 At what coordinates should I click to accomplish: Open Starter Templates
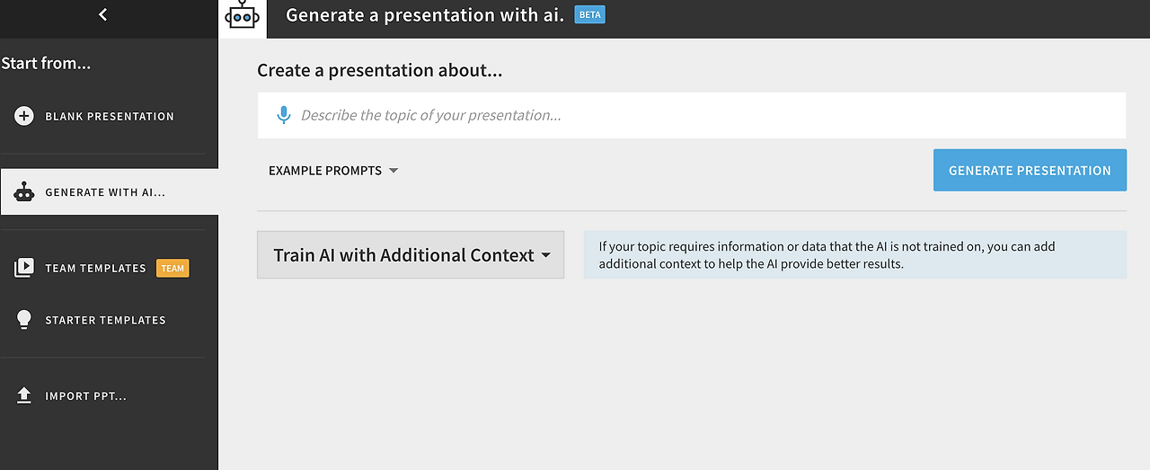(105, 320)
